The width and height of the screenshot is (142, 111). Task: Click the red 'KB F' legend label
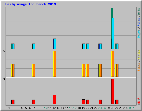[x=139, y=101]
